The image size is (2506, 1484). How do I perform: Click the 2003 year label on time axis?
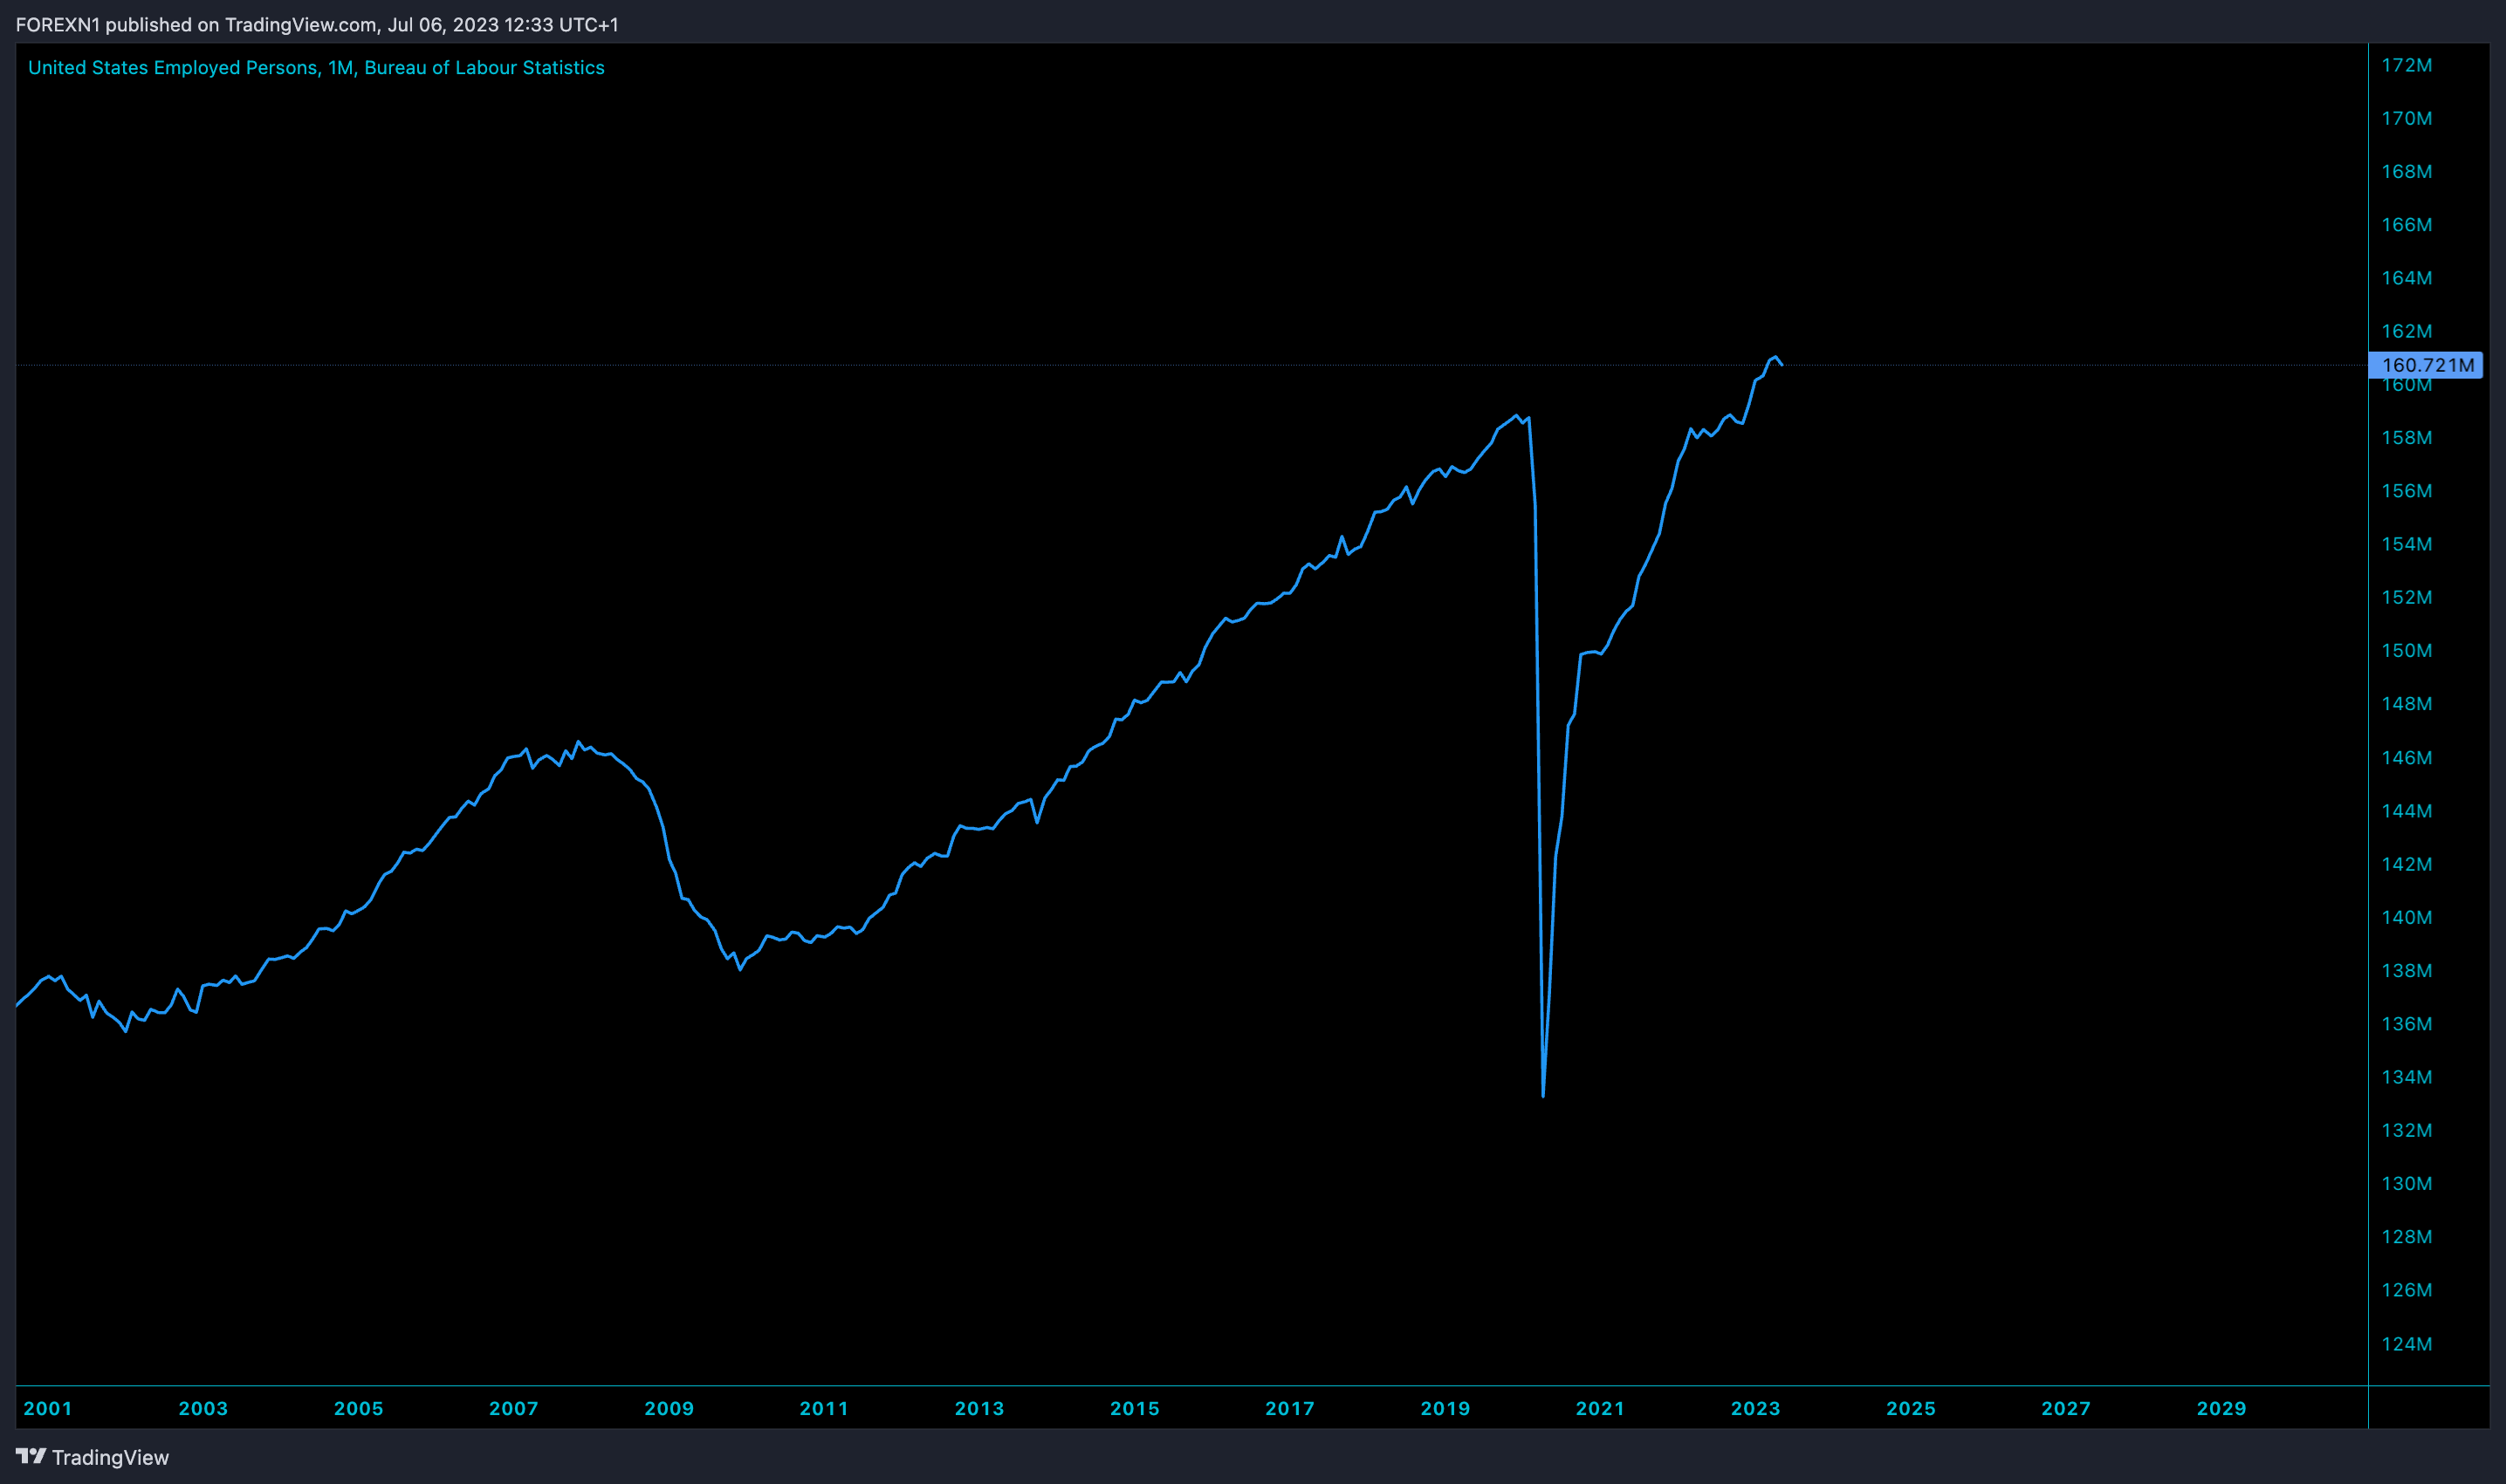point(203,1408)
